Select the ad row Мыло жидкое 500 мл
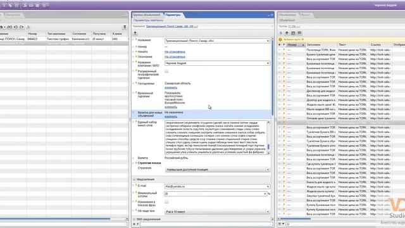405x228 pixels. (x=341, y=109)
